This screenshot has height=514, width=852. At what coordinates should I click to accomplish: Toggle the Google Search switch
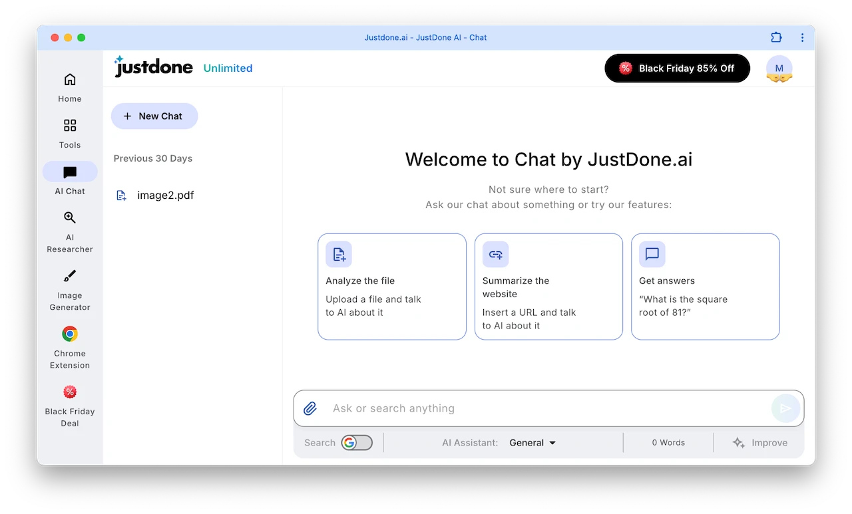click(x=357, y=443)
